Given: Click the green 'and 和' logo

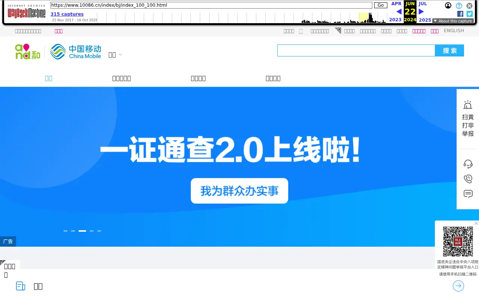Looking at the screenshot, I should (28, 52).
